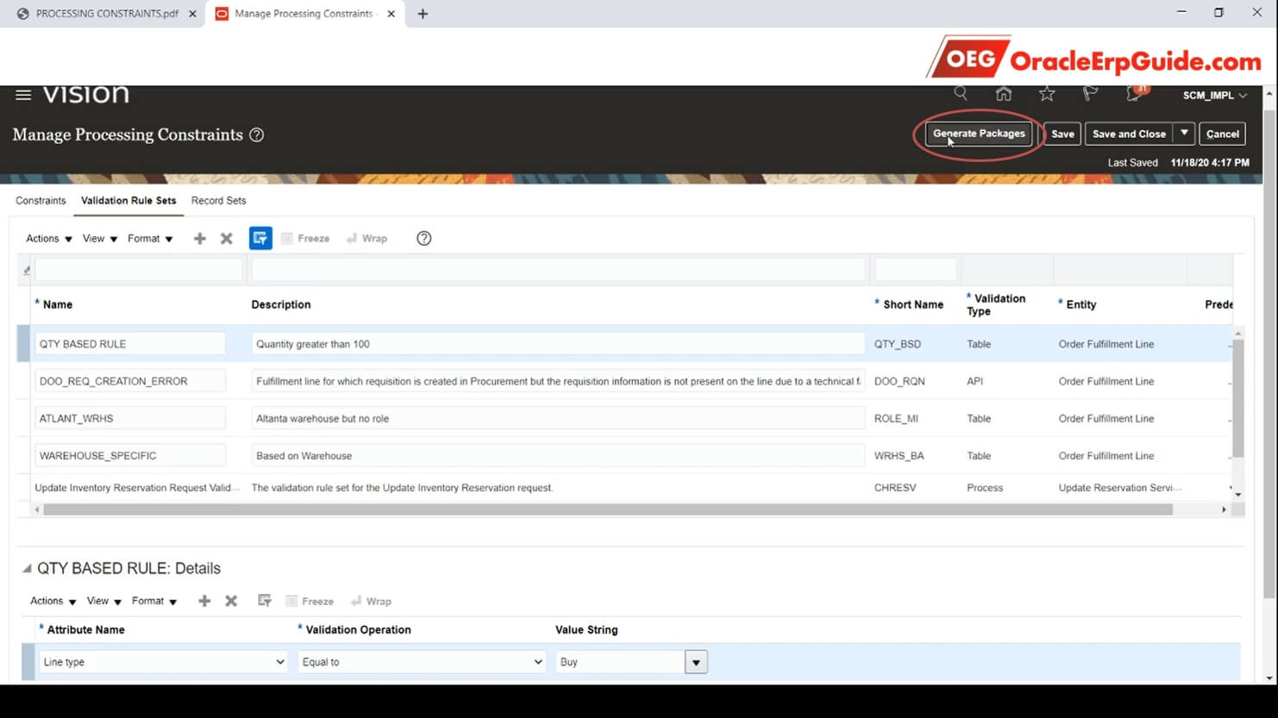Image resolution: width=1278 pixels, height=718 pixels.
Task: Open a new browser tab
Action: point(423,14)
